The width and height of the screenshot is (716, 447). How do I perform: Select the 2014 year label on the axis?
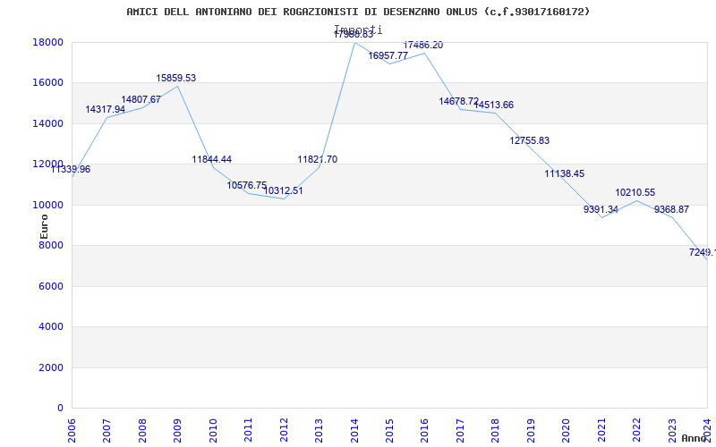click(x=354, y=431)
